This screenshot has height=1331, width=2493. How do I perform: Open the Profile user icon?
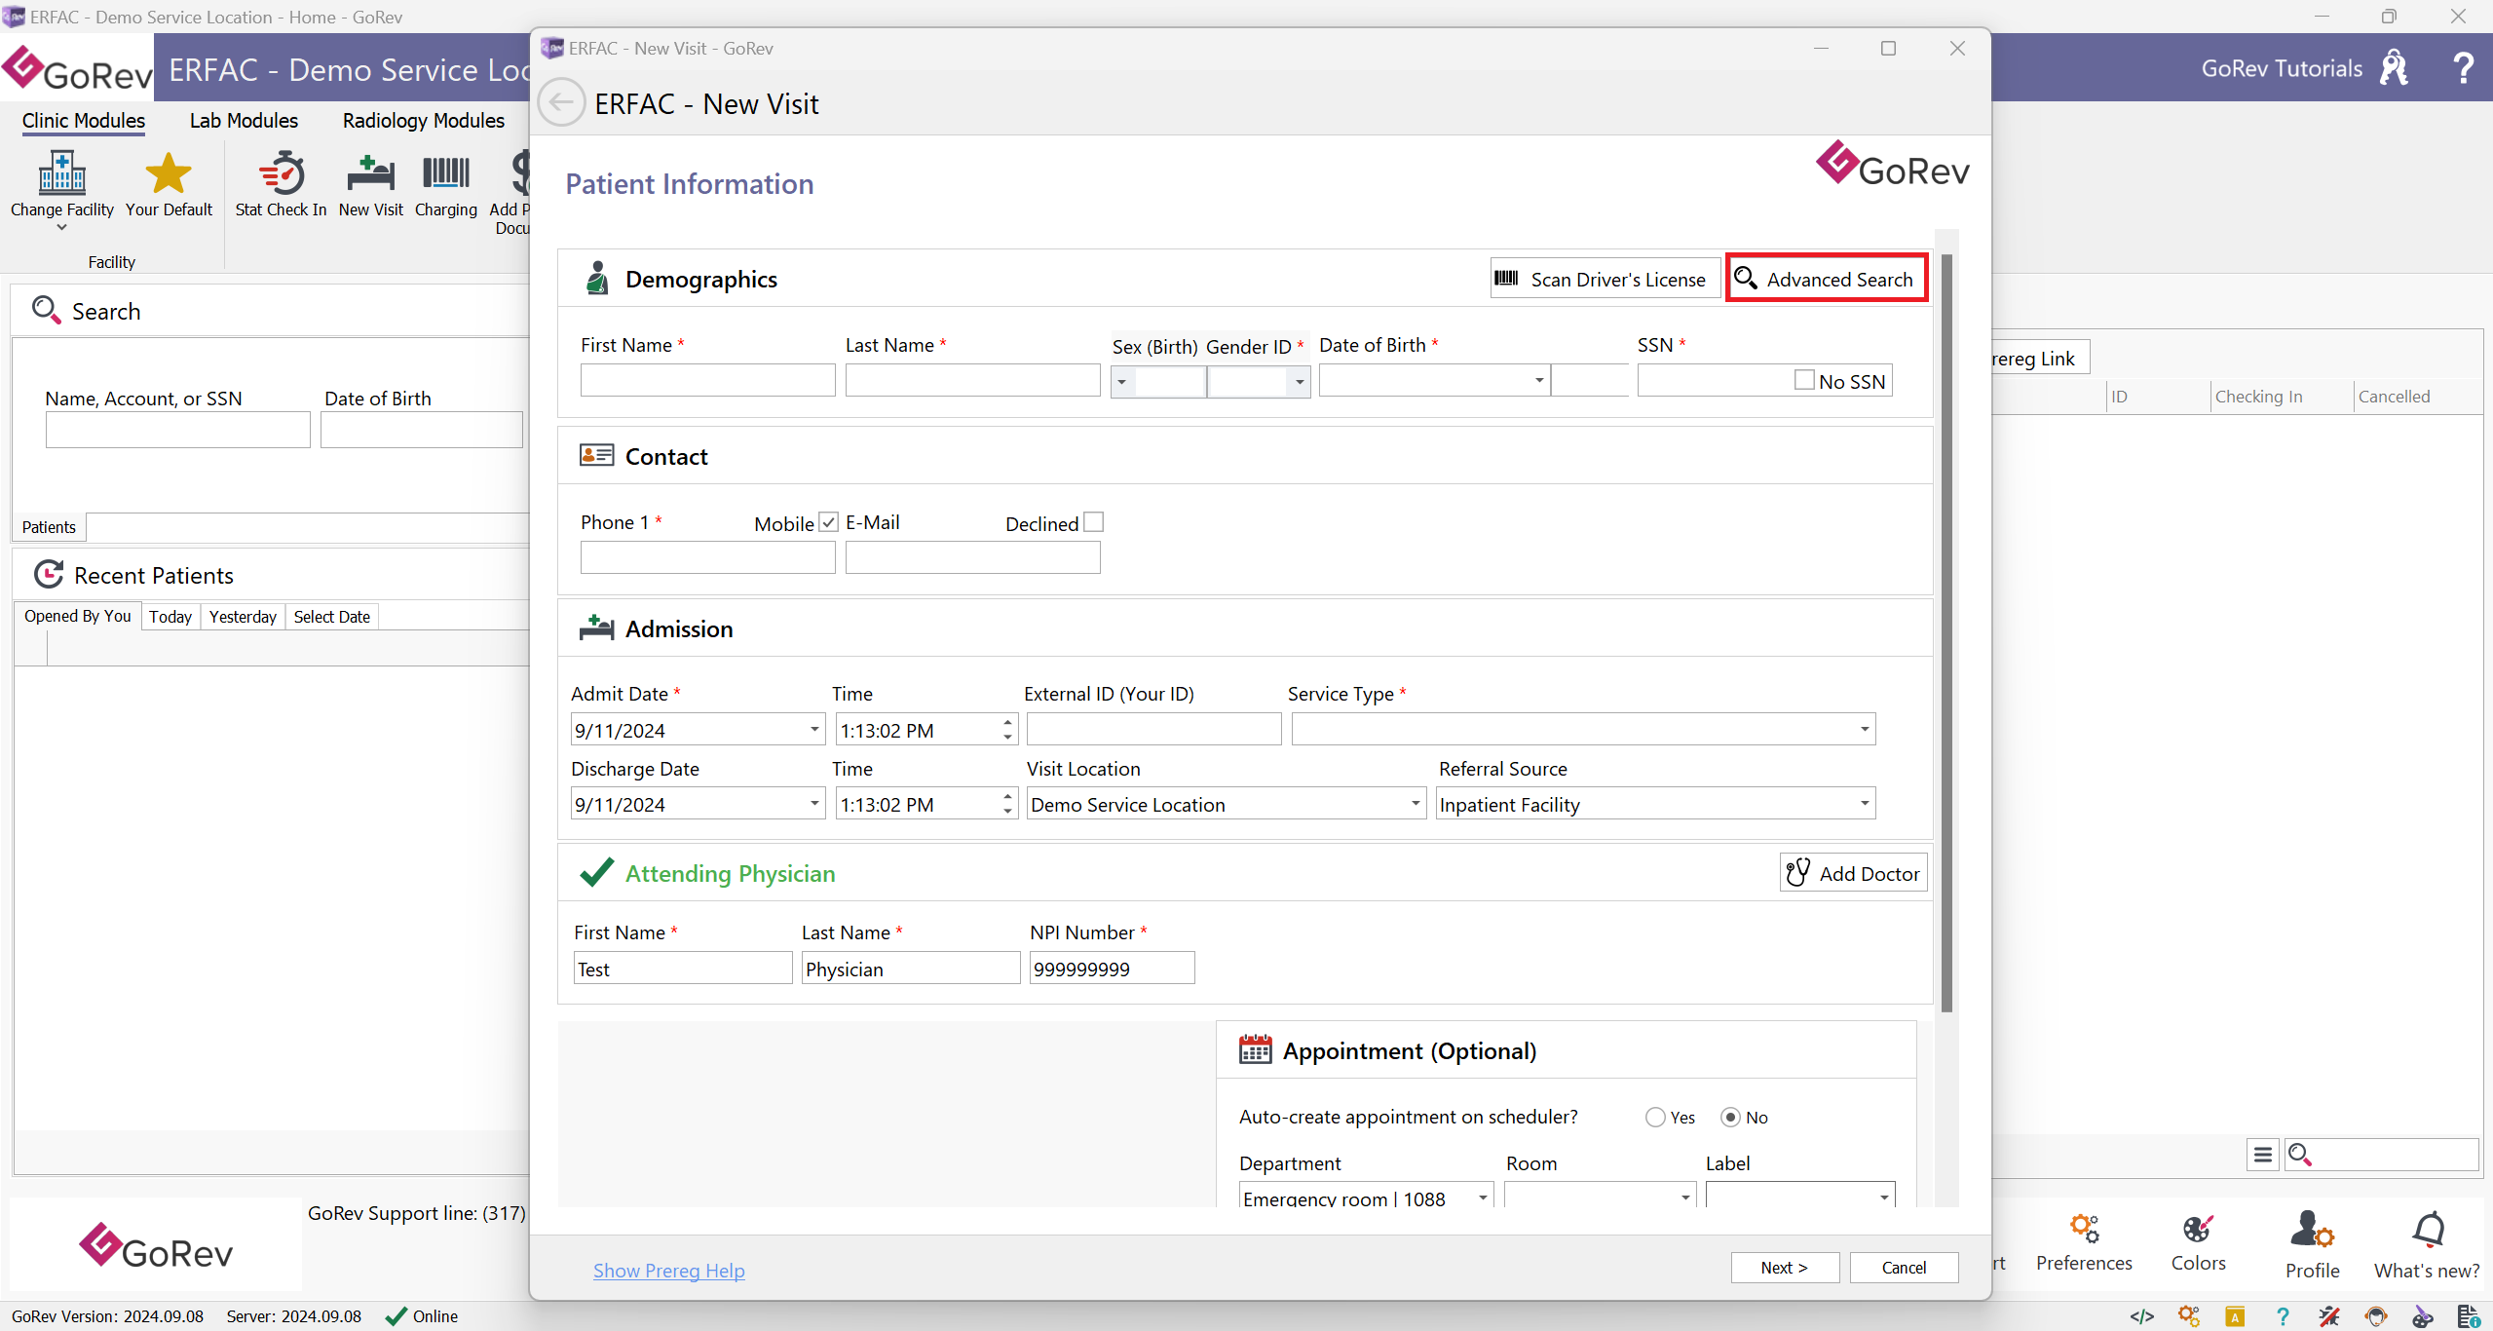click(2312, 1230)
